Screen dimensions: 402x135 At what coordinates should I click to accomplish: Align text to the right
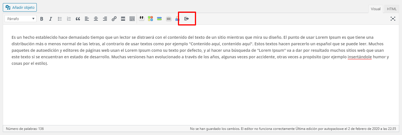point(105,19)
